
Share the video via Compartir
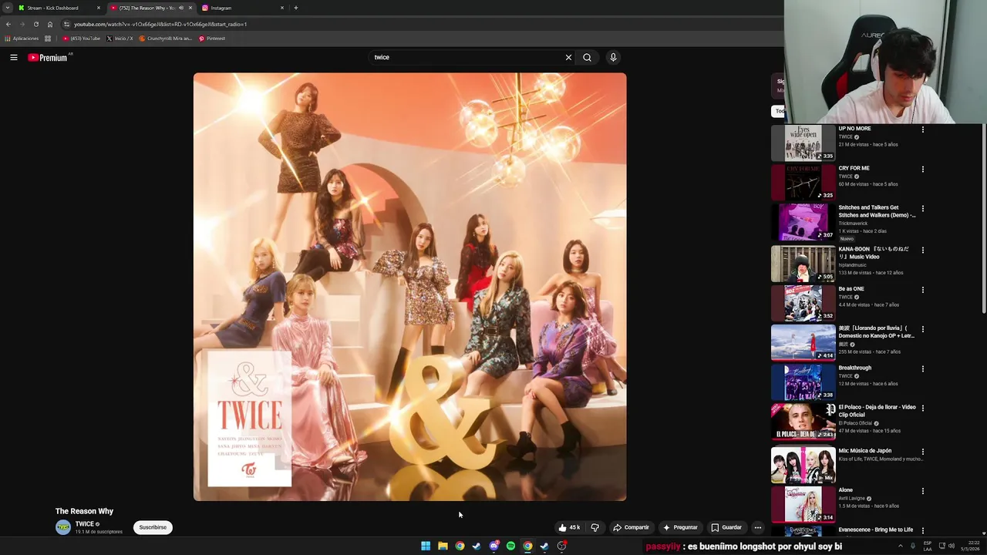pos(631,527)
